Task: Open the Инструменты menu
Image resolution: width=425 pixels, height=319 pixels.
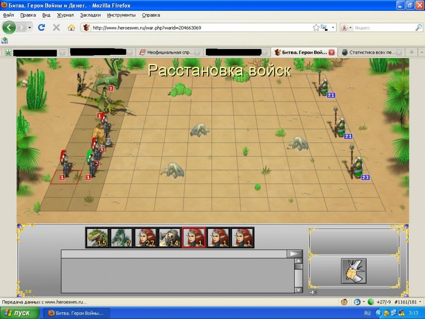Action: (121, 15)
